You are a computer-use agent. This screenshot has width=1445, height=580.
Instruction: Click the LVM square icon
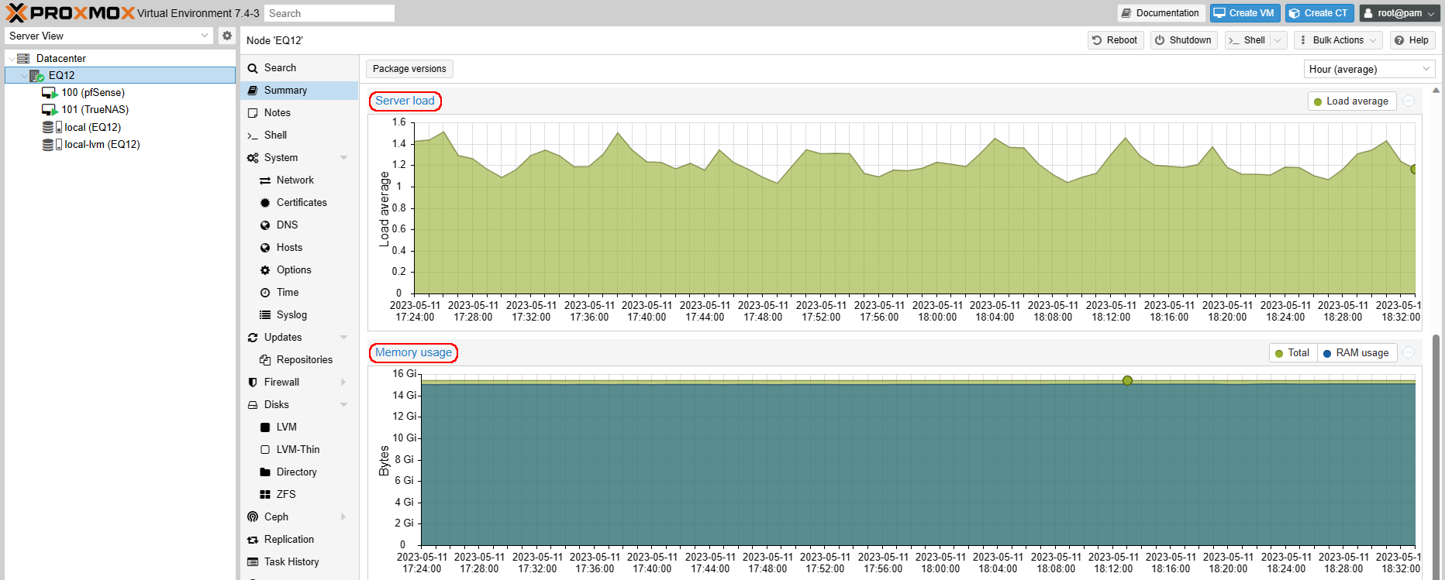[265, 427]
